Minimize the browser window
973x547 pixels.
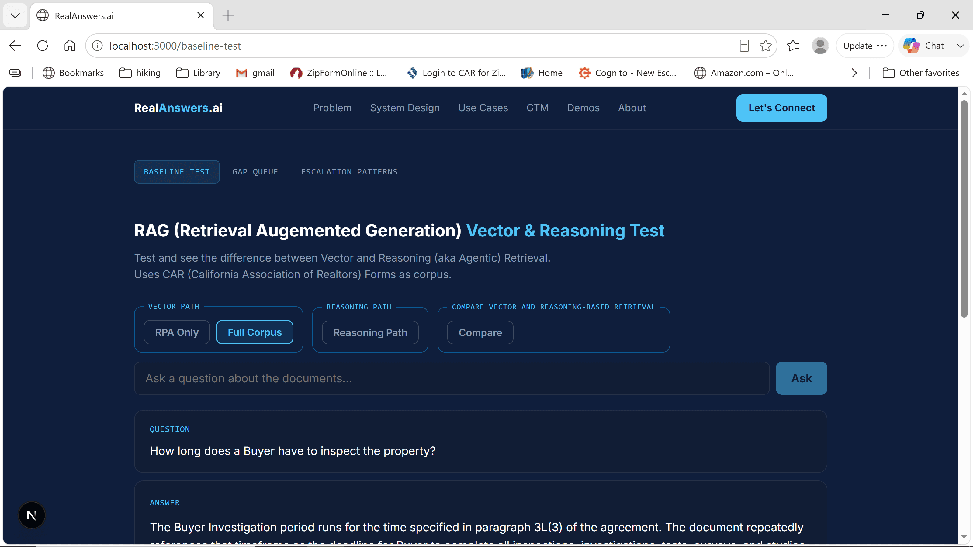point(886,15)
